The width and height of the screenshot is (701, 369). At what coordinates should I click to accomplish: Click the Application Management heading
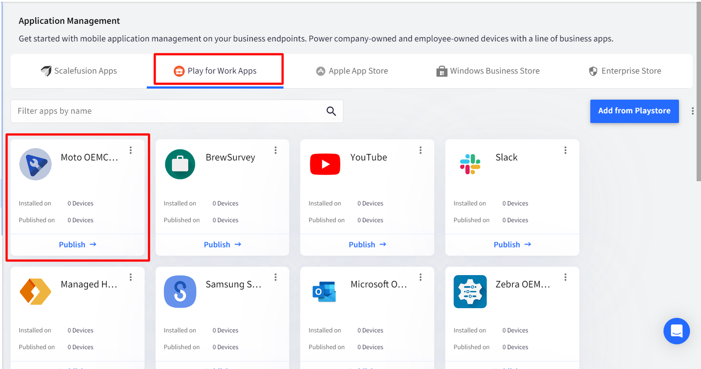69,21
